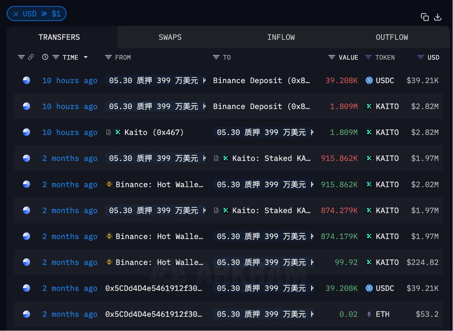Open 0x5CDd4D4e sender in 0.02 ETH row
The height and width of the screenshot is (331, 453).
tap(154, 314)
